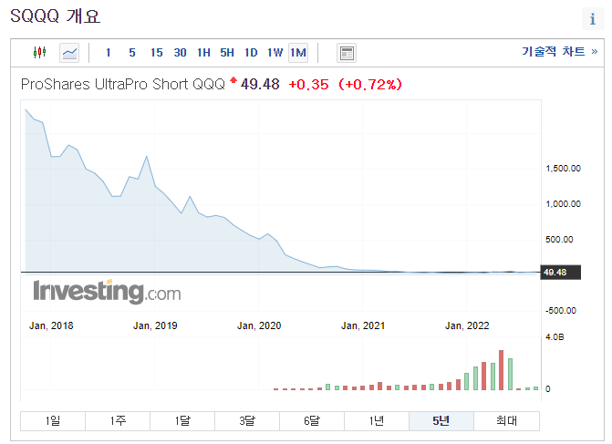Click the Jan, 2019 axis label
This screenshot has height=444, width=612.
[155, 325]
